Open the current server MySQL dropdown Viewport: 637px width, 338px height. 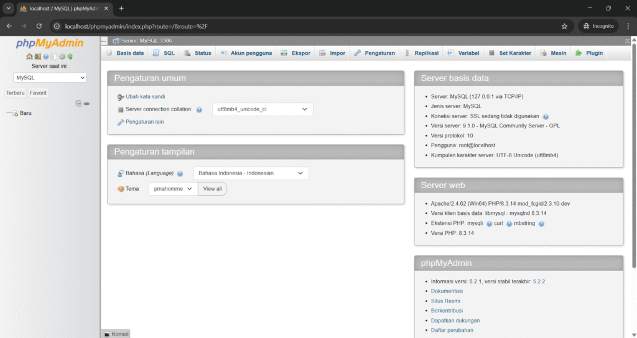pos(50,78)
